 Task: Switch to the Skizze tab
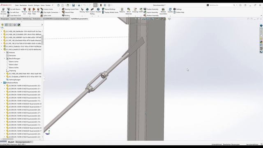click(19, 19)
